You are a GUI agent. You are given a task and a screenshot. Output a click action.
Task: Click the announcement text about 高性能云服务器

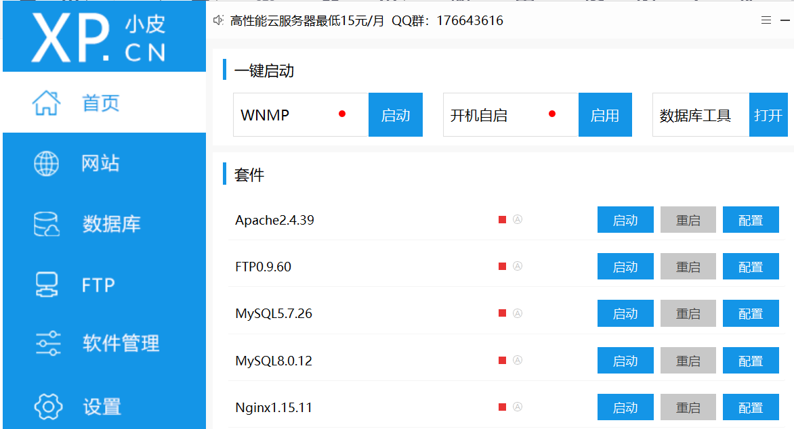tap(367, 20)
